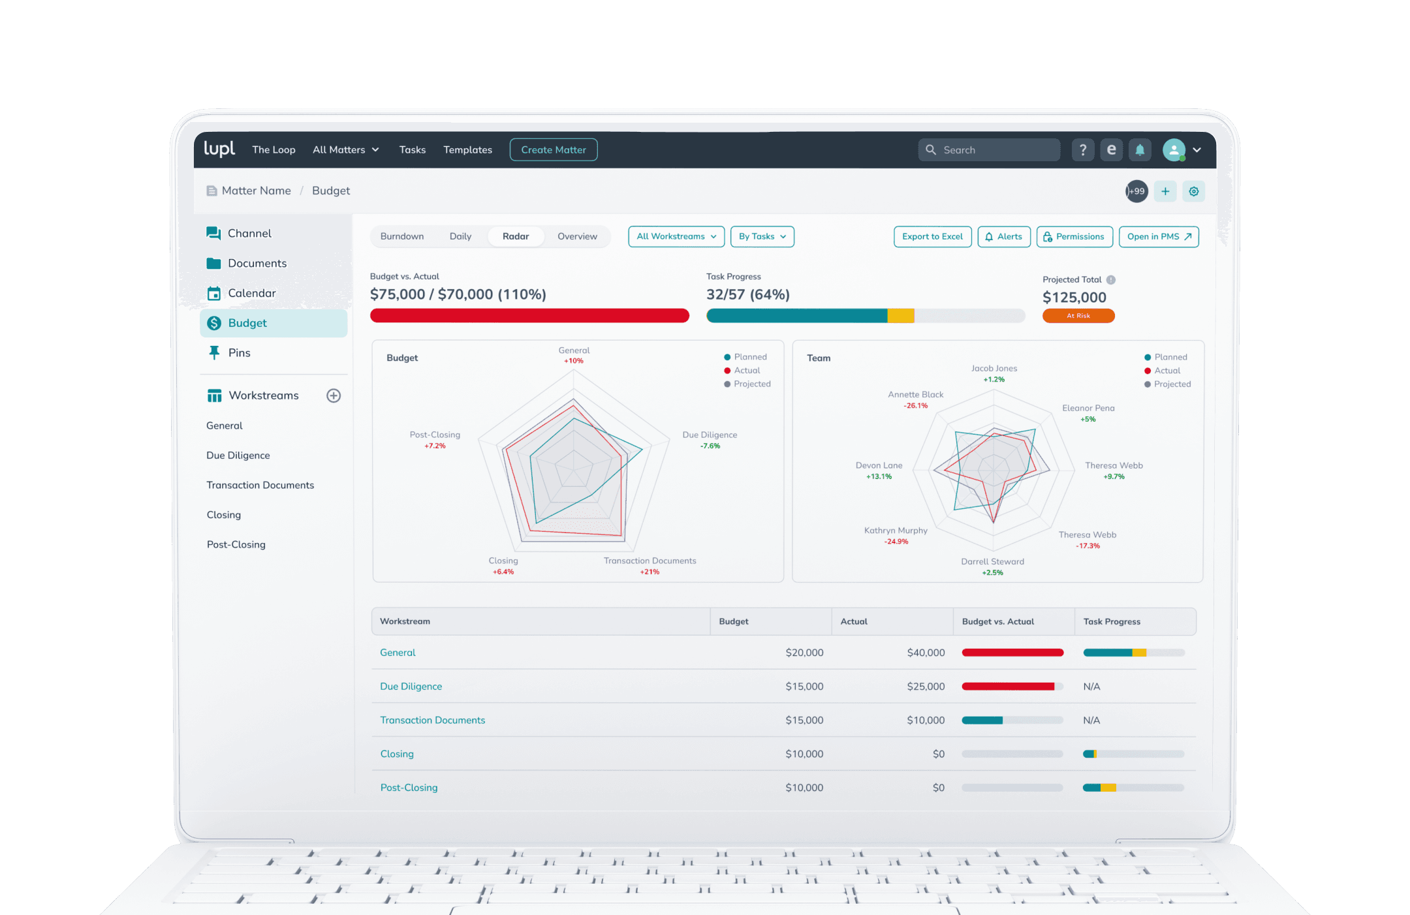Viewport: 1410px width, 915px height.
Task: Open the Due Diligence link in table
Action: (x=411, y=686)
